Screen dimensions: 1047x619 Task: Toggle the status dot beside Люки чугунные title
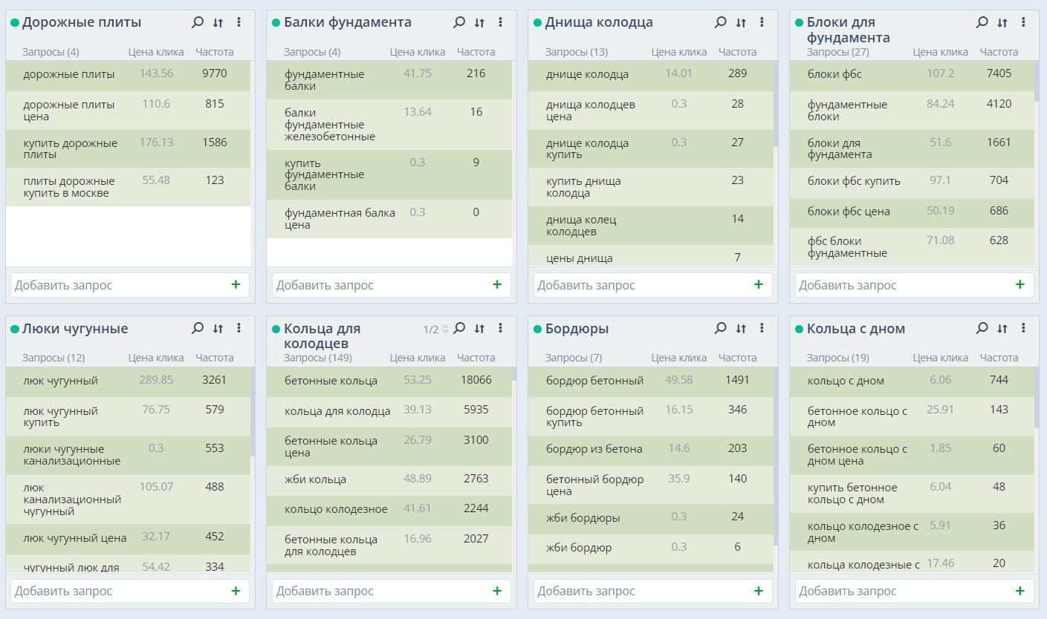tap(15, 329)
